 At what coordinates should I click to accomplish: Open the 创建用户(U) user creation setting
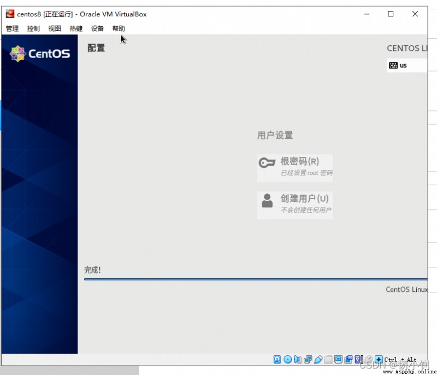pos(295,205)
